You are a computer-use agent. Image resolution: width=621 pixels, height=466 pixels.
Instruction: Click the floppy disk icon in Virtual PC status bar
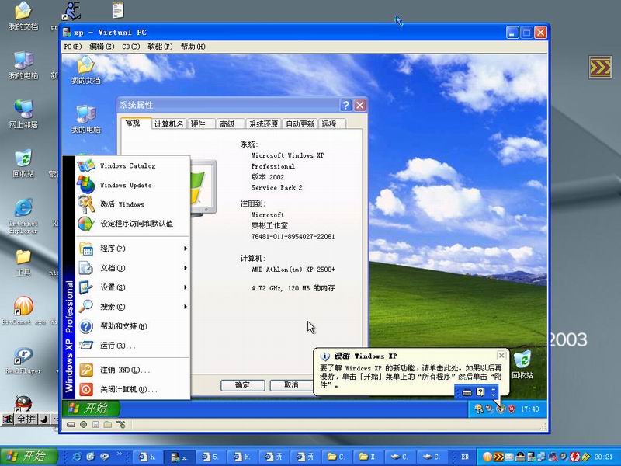(x=95, y=425)
